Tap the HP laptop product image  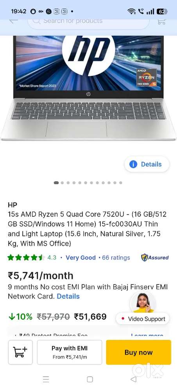pyautogui.click(x=88, y=87)
